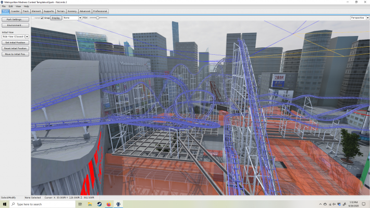
Task: Click Move to Initial Pos. button
Action: pos(15,54)
